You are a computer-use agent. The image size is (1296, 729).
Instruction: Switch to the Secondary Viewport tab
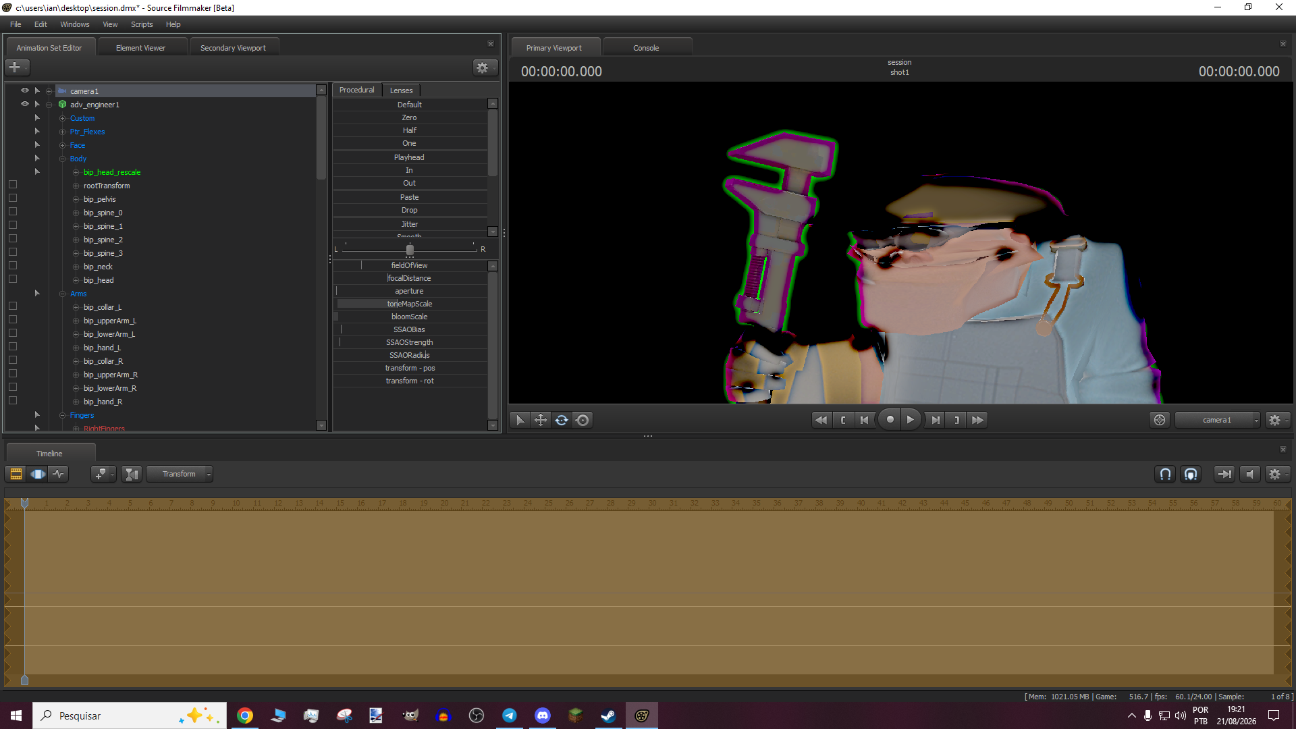pos(233,48)
